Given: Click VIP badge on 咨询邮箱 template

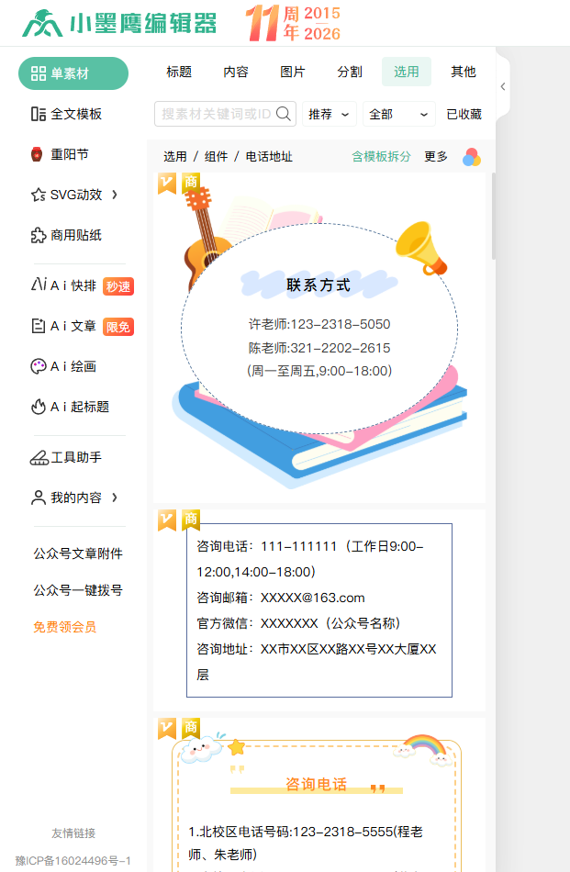Looking at the screenshot, I should coord(167,520).
